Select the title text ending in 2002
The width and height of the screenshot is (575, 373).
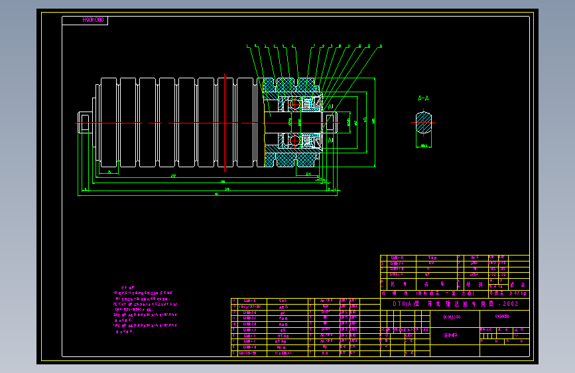[456, 304]
